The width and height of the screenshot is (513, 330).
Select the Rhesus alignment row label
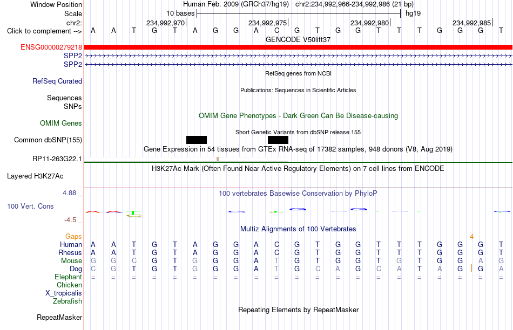70,252
